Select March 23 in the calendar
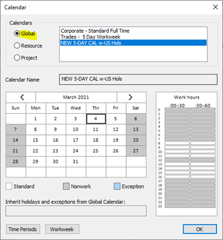Screen dimensions: 223x240 tap(56, 151)
